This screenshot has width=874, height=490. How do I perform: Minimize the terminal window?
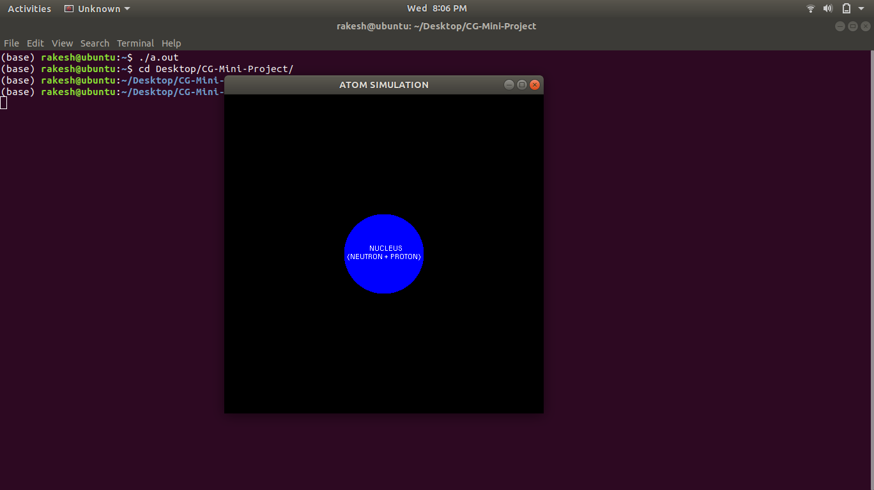pos(840,26)
